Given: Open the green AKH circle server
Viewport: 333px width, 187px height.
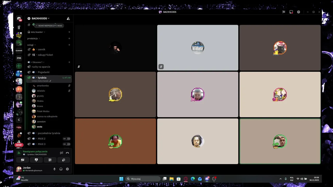Looking at the screenshot, I should pos(19,66).
